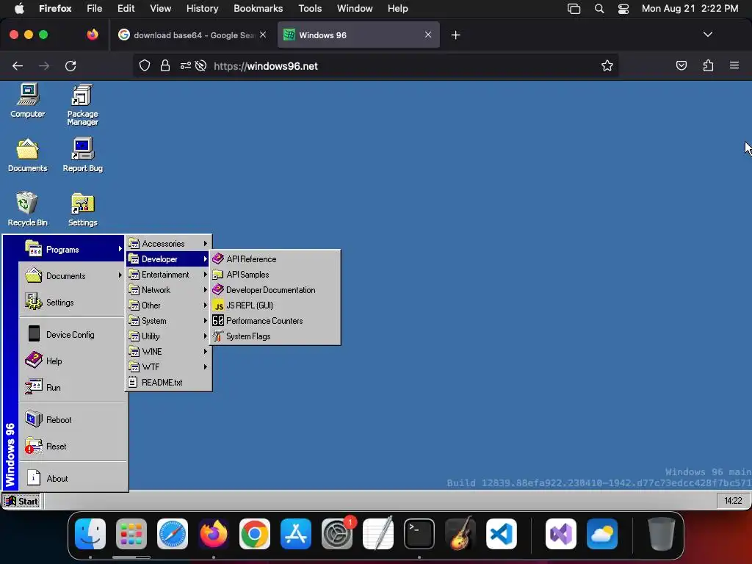The width and height of the screenshot is (752, 564).
Task: Open the Firefox hamburger application menu
Action: [x=734, y=65]
